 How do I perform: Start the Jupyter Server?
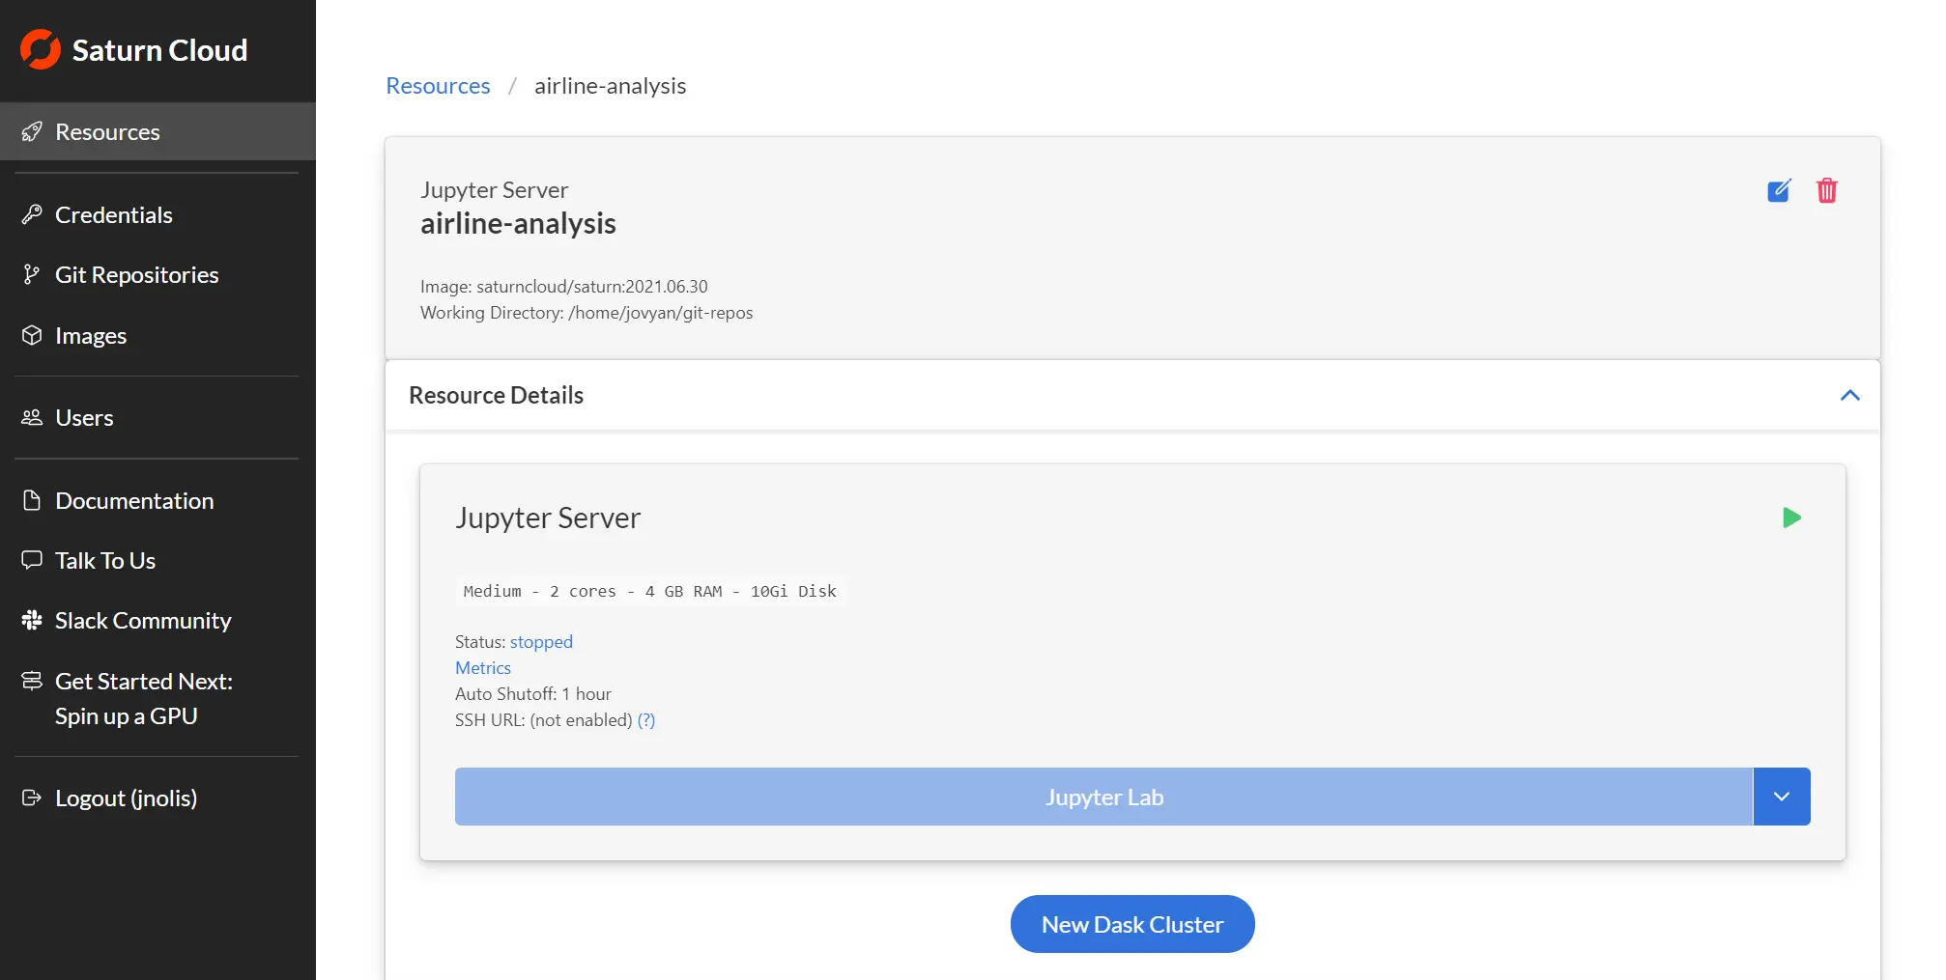point(1793,518)
